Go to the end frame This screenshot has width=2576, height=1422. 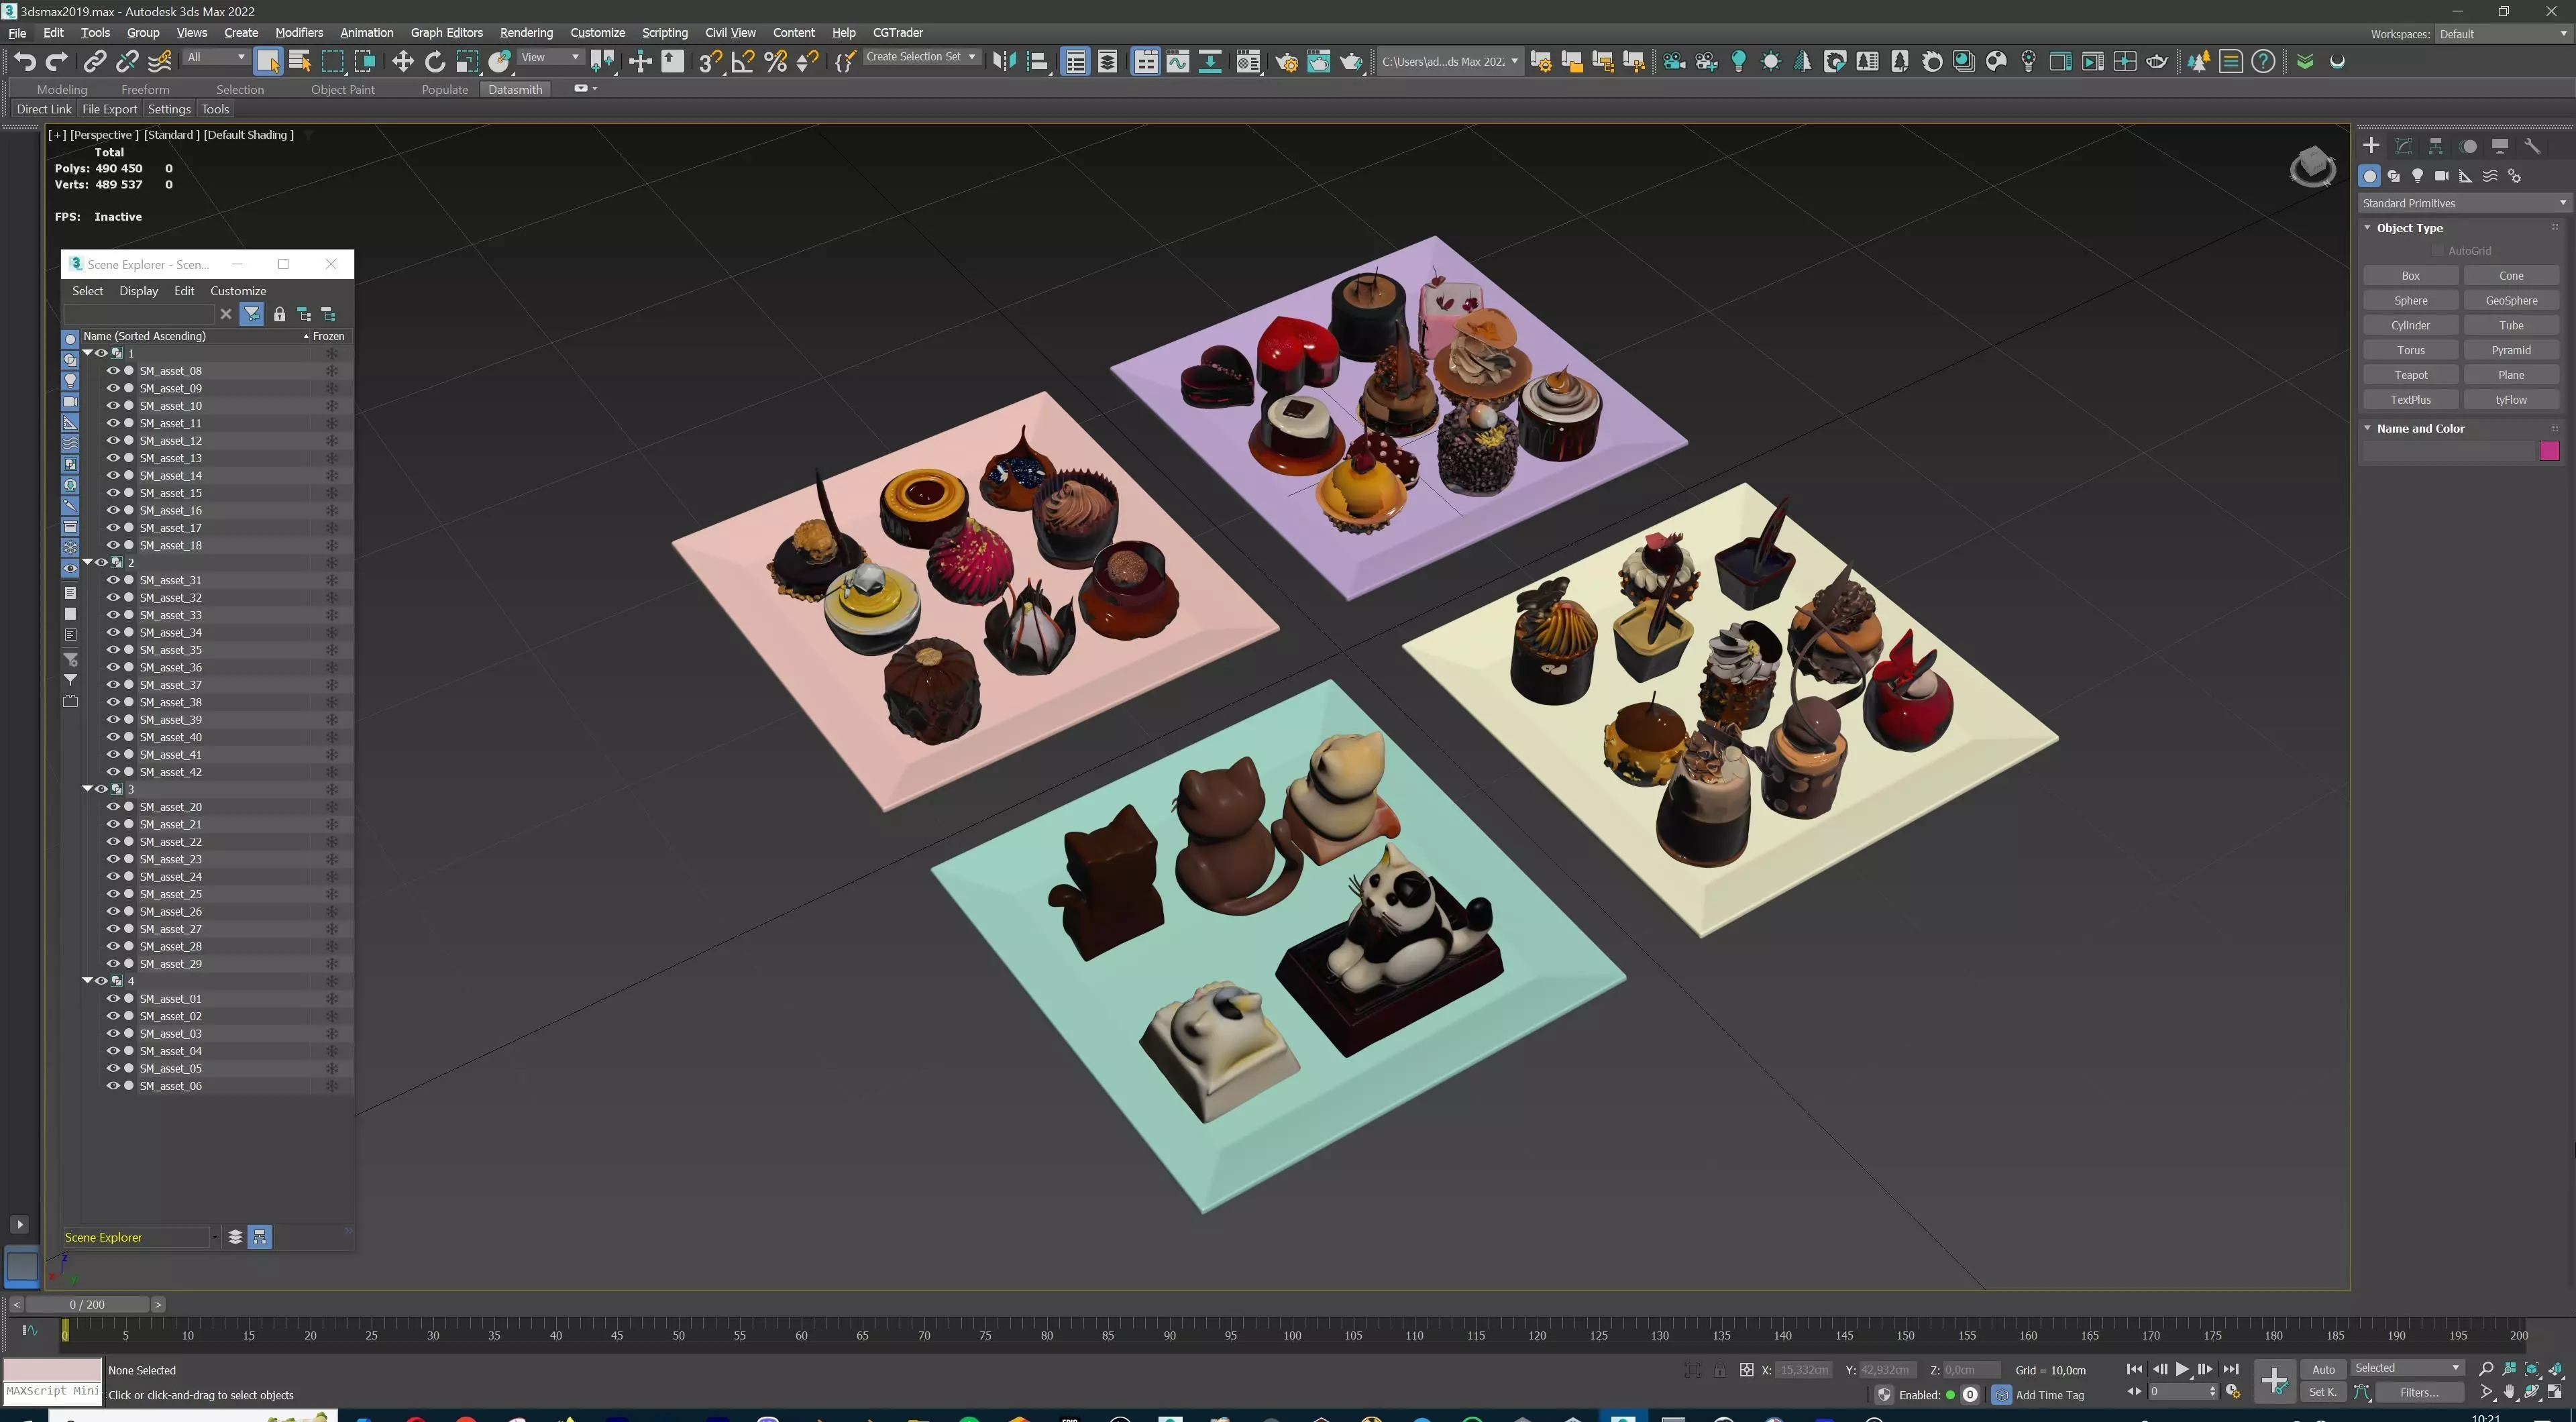coord(2230,1369)
